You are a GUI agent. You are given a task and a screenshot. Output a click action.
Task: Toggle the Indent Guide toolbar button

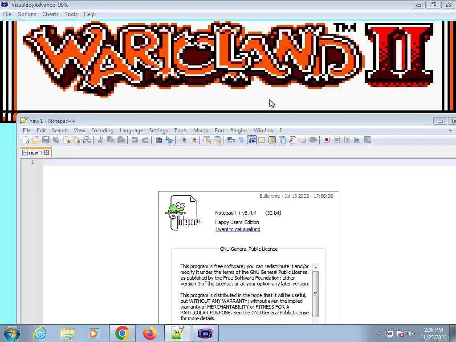tap(252, 140)
